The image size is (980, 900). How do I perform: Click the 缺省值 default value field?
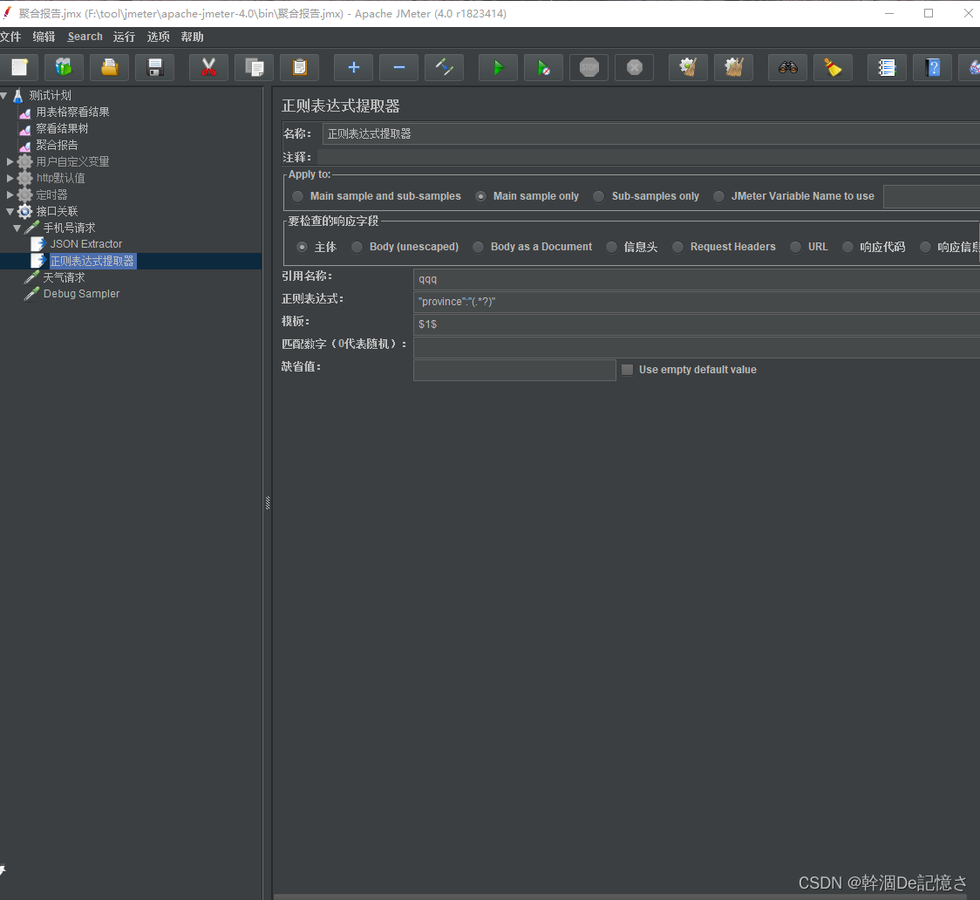click(x=514, y=370)
